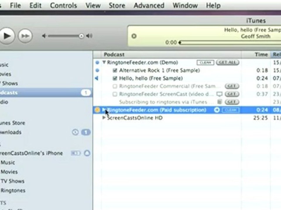The image size is (281, 210).
Task: Click 0:18 time of Alternative Rock 1
Action: [x=262, y=70]
